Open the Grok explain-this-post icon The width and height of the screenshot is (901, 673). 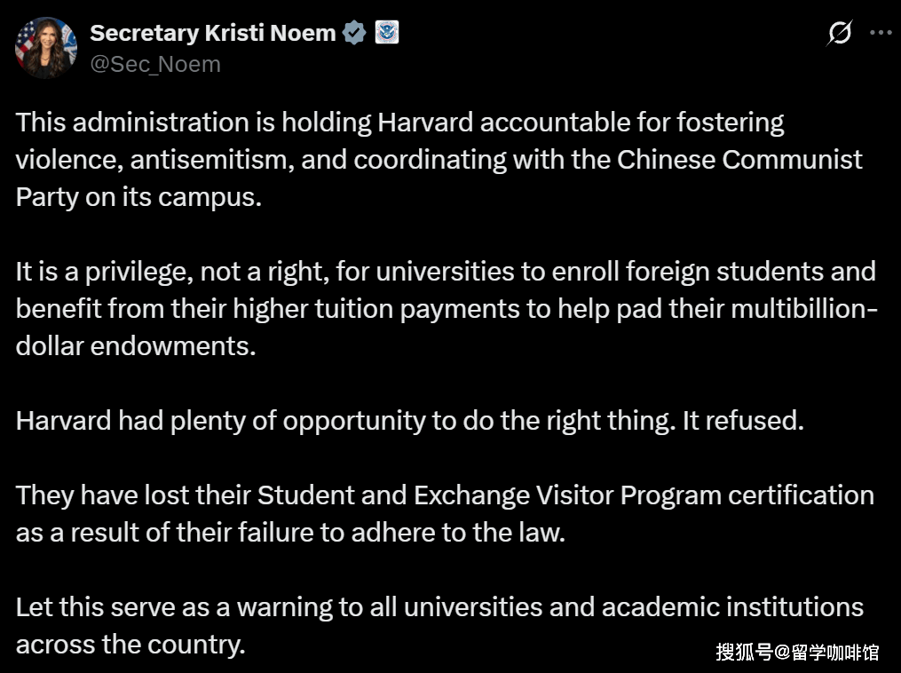click(x=839, y=34)
